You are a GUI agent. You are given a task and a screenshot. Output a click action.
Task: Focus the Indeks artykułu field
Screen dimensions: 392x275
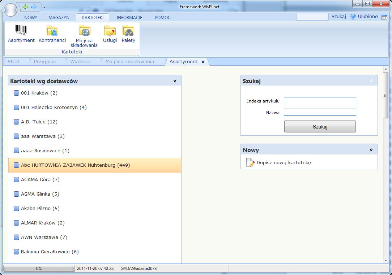tap(320, 101)
